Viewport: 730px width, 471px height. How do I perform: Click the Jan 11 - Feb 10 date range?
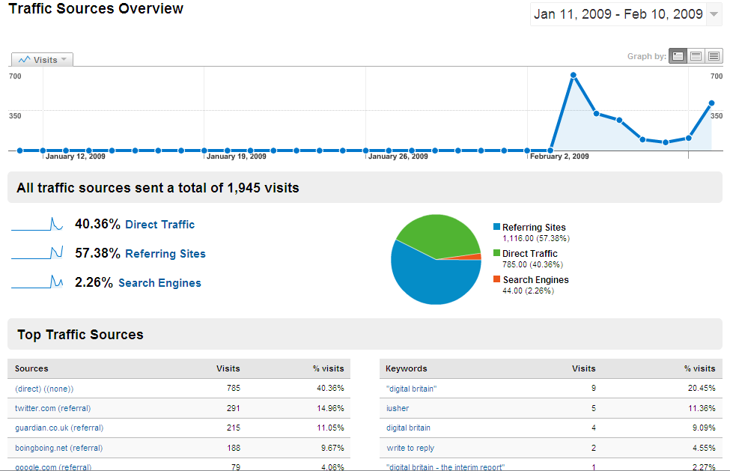618,14
